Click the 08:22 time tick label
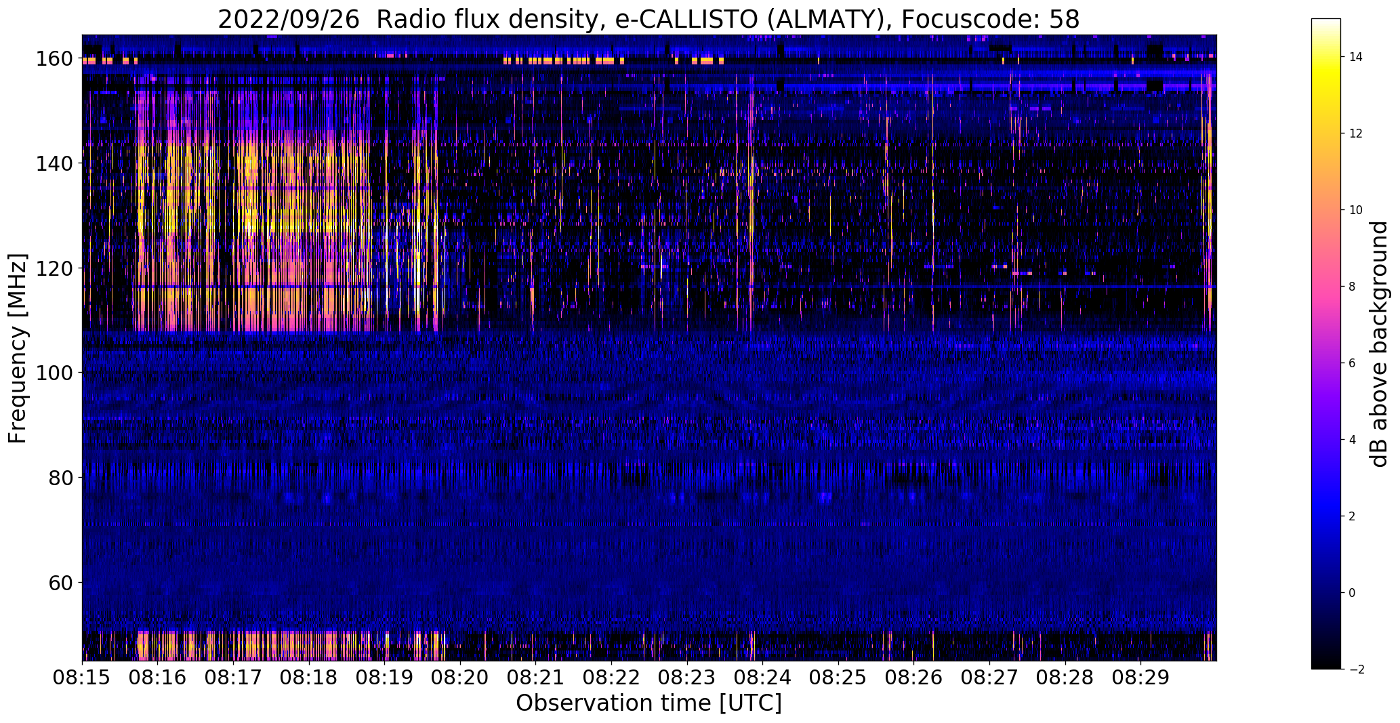The image size is (1400, 723). click(x=611, y=677)
